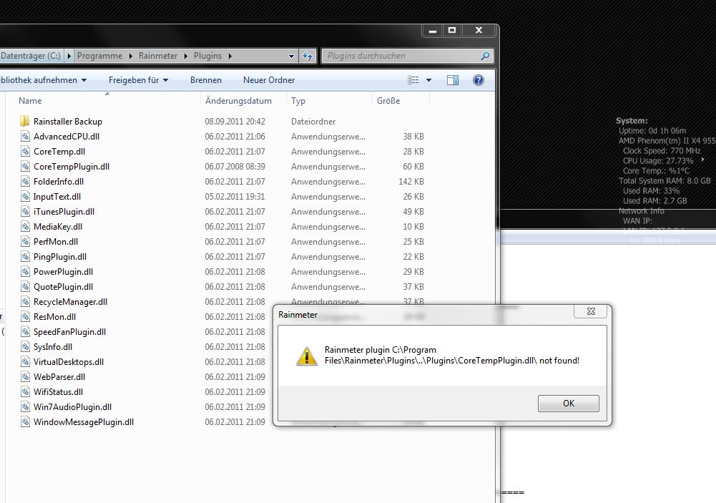Viewport: 716px width, 503px height.
Task: Open the view options dropdown arrow
Action: [428, 80]
